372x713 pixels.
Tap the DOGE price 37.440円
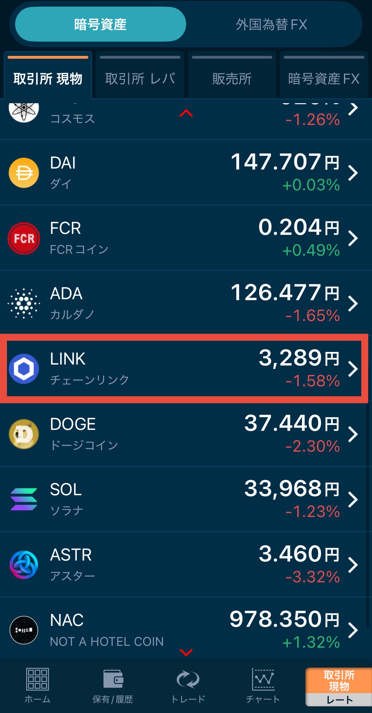[x=291, y=423]
